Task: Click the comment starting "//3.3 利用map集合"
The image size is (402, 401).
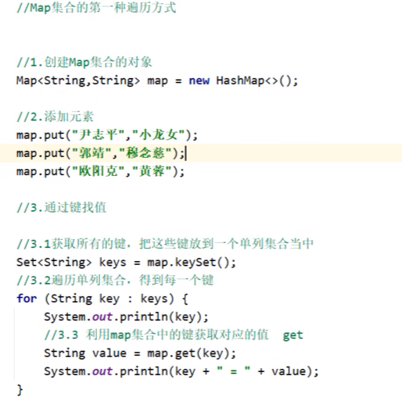Action: (174, 335)
